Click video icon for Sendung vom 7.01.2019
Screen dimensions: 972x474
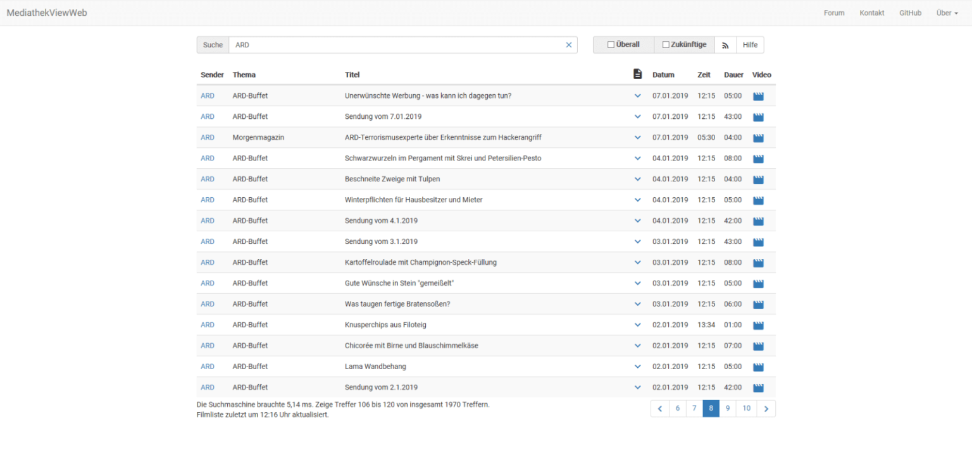tap(758, 117)
